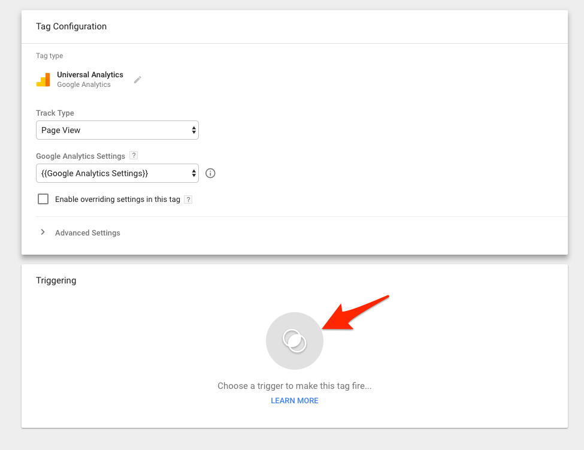Click the LEARN MORE link
This screenshot has height=450, width=584.
[x=294, y=400]
